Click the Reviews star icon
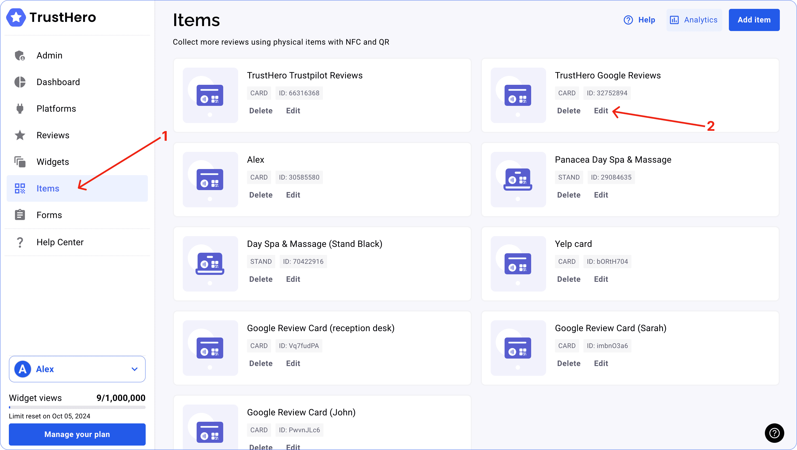Image resolution: width=797 pixels, height=450 pixels. coord(20,135)
